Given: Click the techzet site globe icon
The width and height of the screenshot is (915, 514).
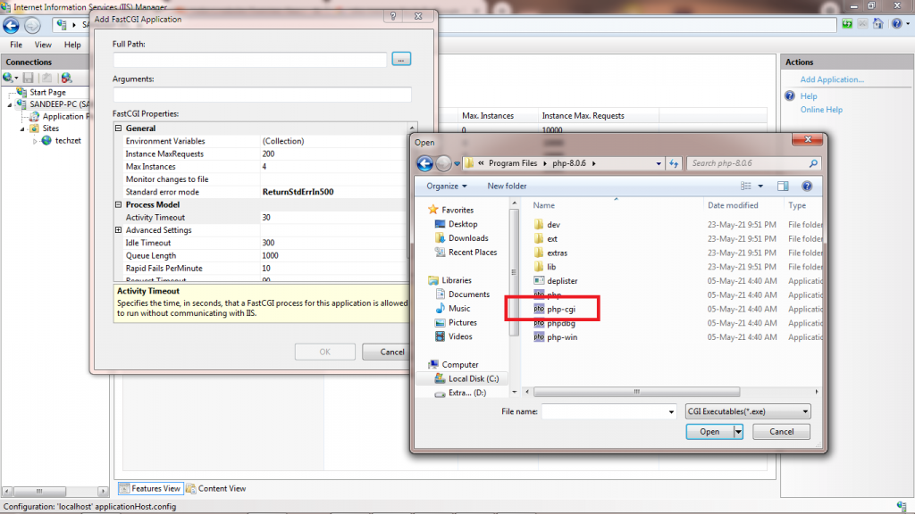Looking at the screenshot, I should pyautogui.click(x=46, y=140).
